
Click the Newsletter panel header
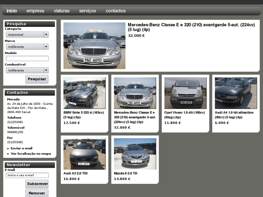point(30,165)
